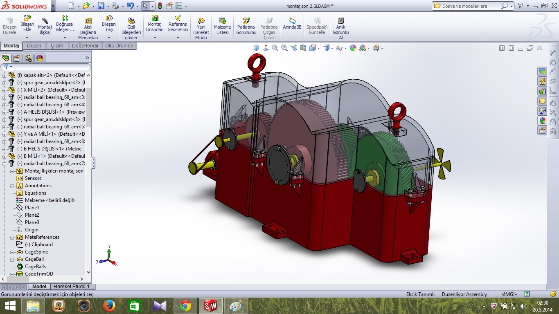The height and width of the screenshot is (314, 559).
Task: Switch to the Çizim tab
Action: [57, 46]
